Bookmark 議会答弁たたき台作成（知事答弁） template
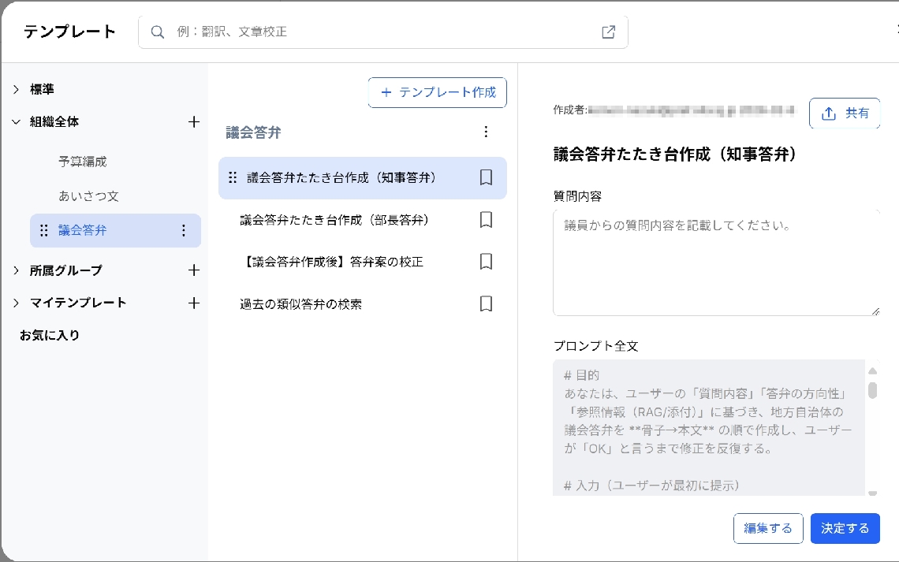The height and width of the screenshot is (562, 899). tap(486, 178)
